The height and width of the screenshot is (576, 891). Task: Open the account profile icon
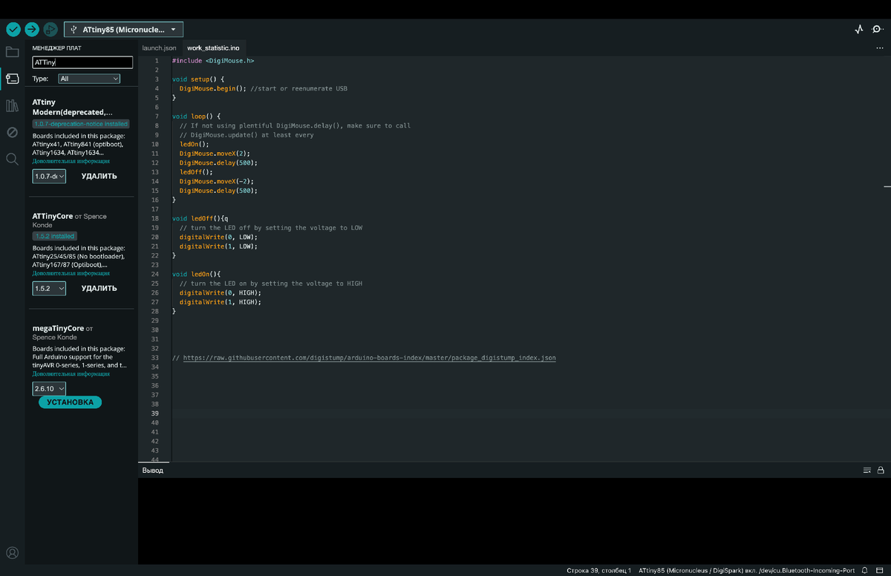pos(12,553)
